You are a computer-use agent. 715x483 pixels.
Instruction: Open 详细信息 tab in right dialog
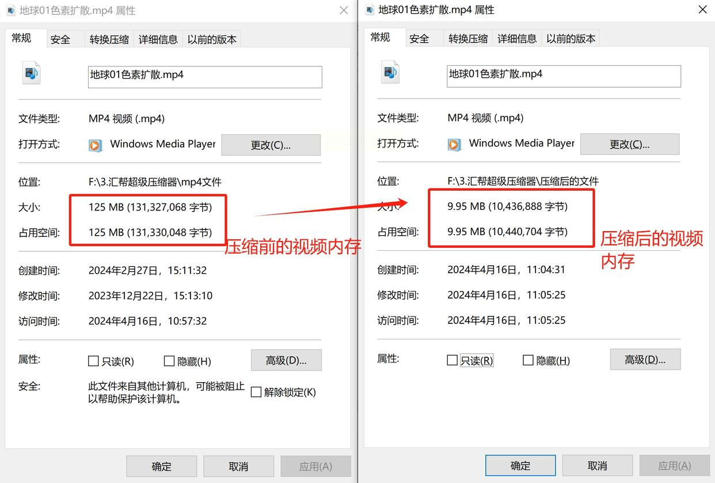(517, 39)
